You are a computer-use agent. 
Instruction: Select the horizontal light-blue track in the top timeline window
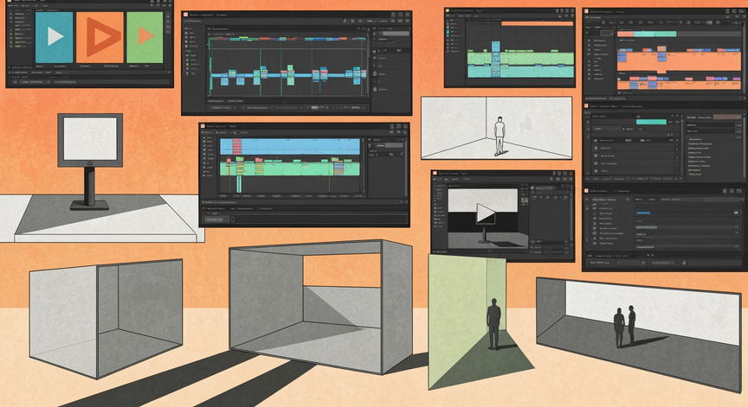287,75
